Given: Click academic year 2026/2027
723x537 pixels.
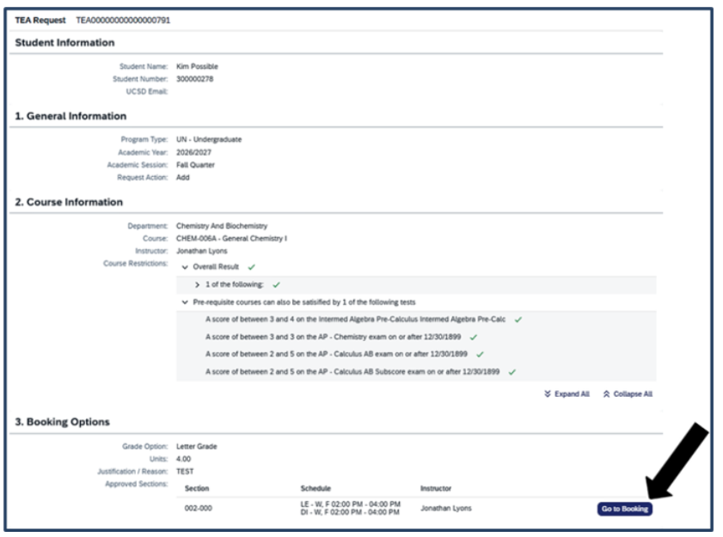Looking at the screenshot, I should click(193, 152).
